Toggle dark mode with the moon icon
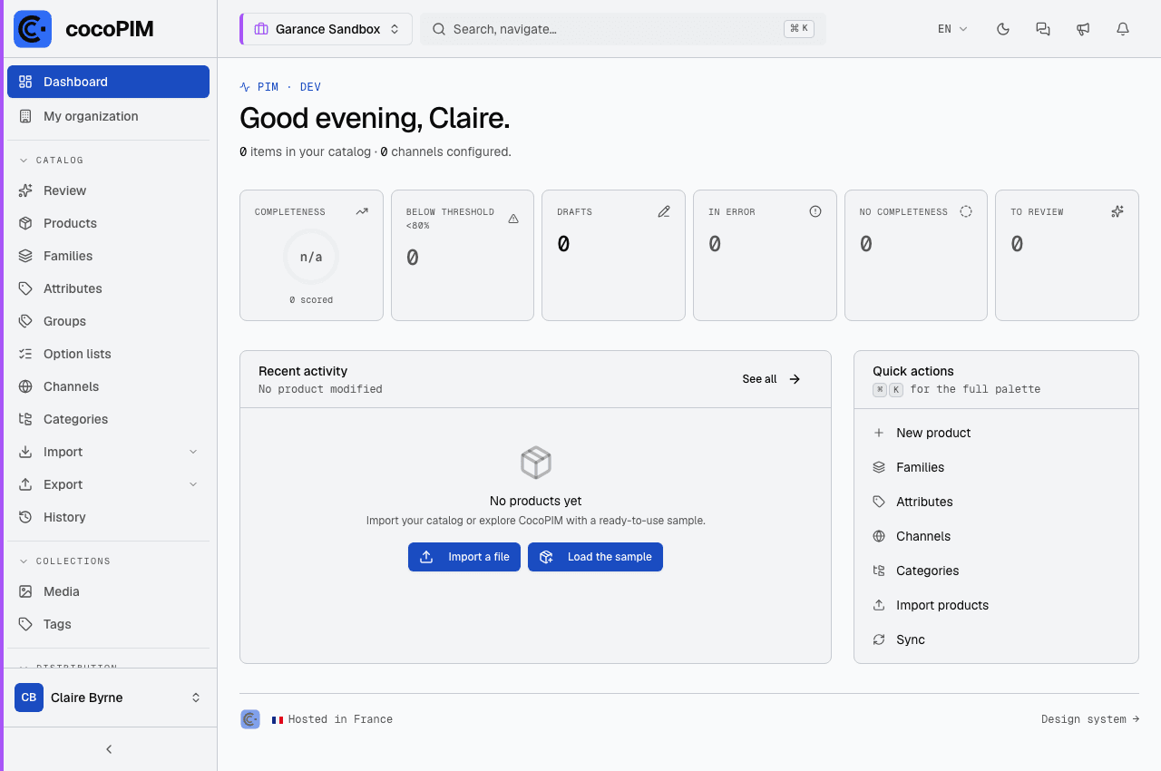The height and width of the screenshot is (771, 1161). [x=1003, y=29]
